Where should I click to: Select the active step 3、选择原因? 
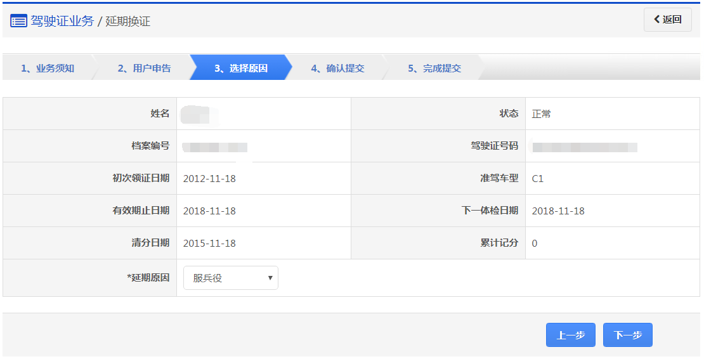(240, 68)
